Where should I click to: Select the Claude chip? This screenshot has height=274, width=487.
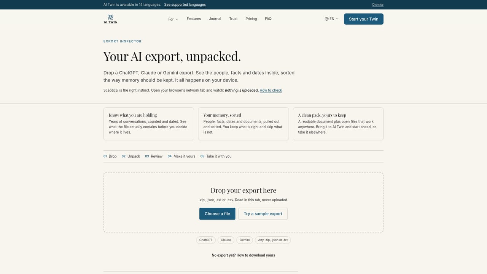(226, 240)
